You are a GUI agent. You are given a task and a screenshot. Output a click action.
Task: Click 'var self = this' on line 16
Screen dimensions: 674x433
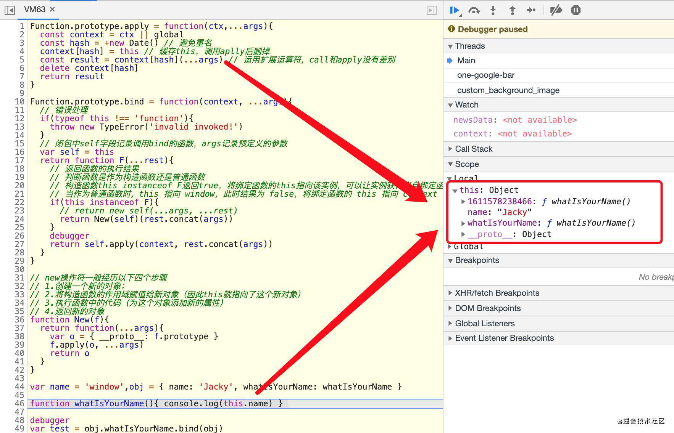coord(77,152)
